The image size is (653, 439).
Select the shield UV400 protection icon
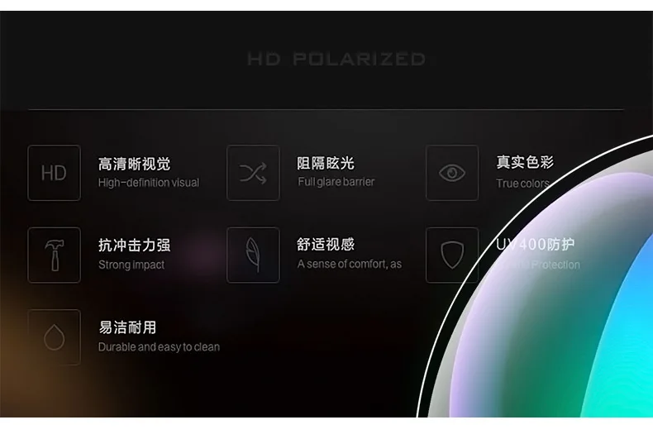pyautogui.click(x=452, y=255)
